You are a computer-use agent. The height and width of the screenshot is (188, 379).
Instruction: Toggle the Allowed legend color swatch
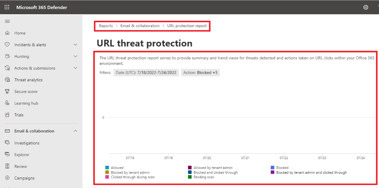[107, 168]
